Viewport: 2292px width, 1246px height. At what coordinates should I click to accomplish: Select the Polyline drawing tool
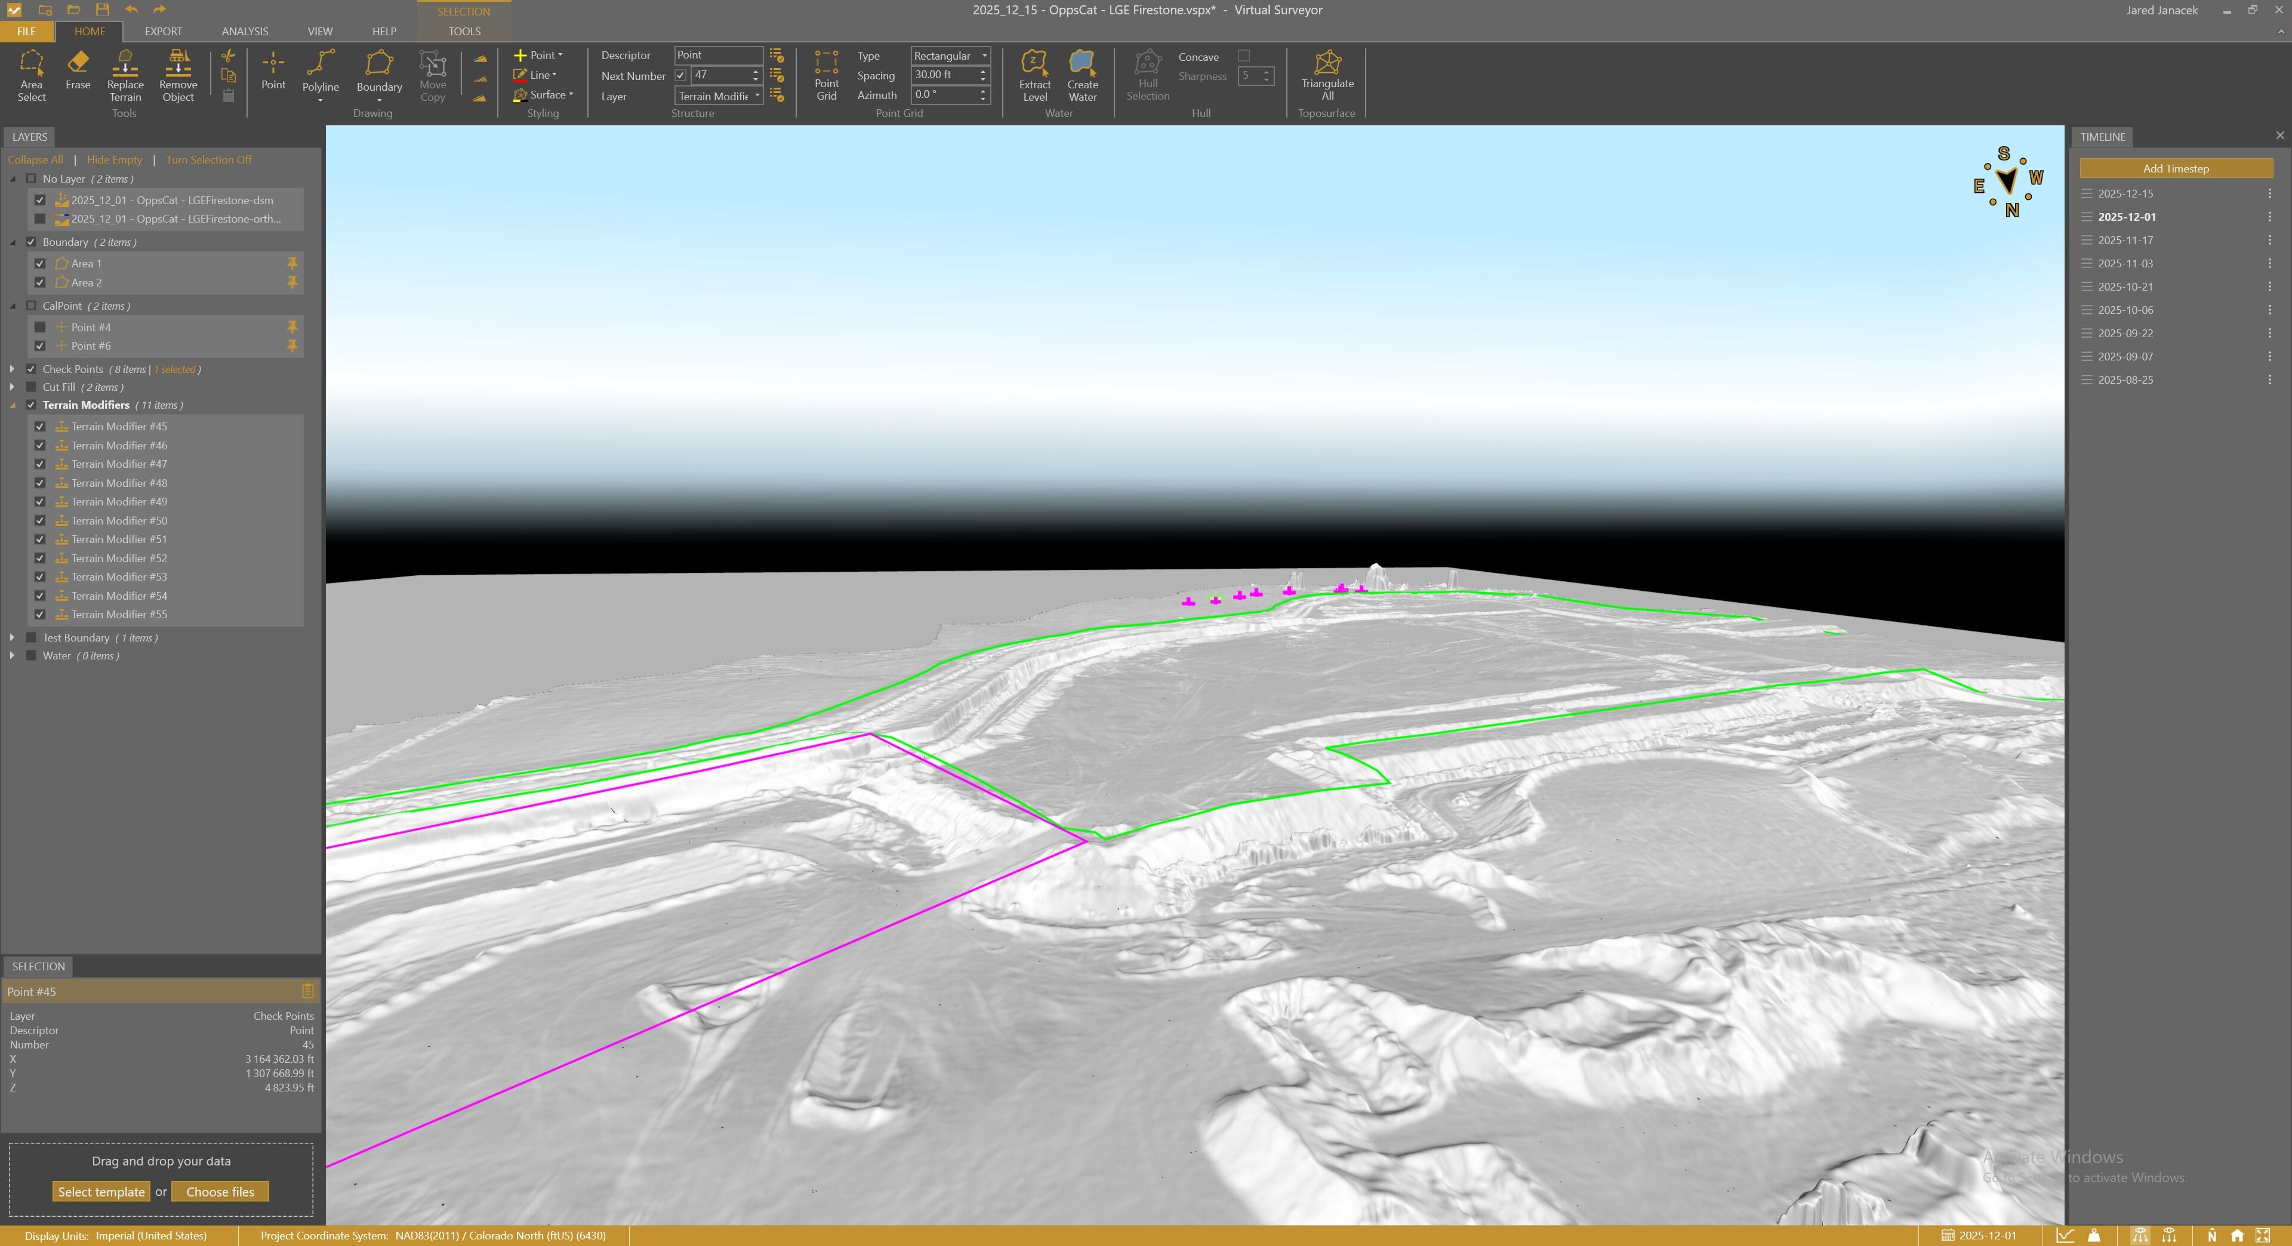pyautogui.click(x=321, y=76)
